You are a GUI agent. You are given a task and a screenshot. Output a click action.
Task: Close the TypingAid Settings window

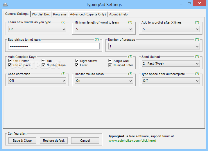199,3
